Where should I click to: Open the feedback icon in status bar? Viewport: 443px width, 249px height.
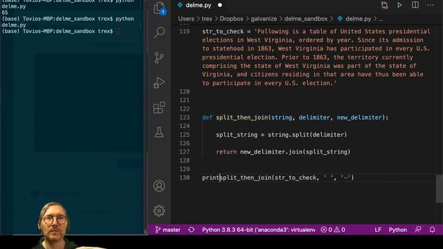coord(418,230)
